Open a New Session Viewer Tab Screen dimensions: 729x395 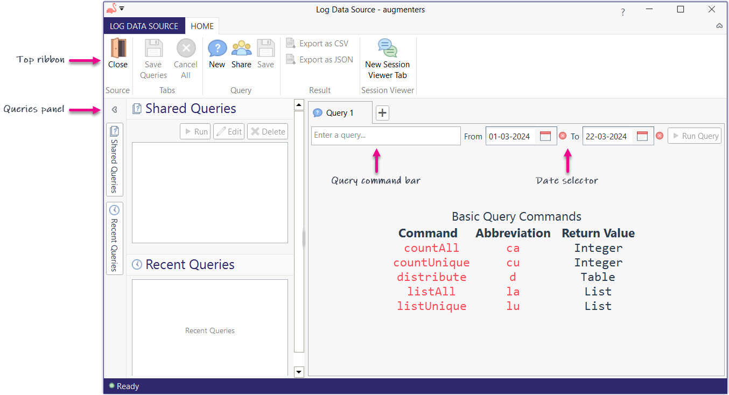(x=387, y=48)
